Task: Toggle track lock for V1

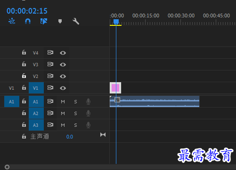Action: coord(24,87)
